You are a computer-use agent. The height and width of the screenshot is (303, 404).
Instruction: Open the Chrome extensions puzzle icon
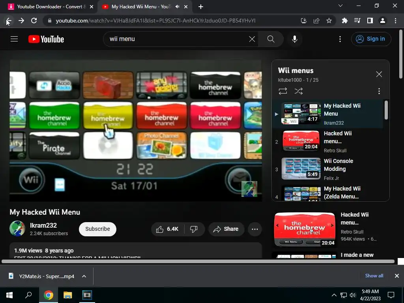(x=344, y=21)
